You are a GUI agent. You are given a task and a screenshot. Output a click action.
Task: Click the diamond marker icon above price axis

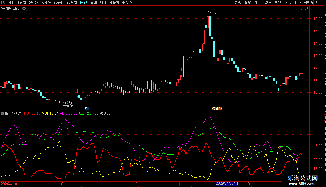[301, 8]
